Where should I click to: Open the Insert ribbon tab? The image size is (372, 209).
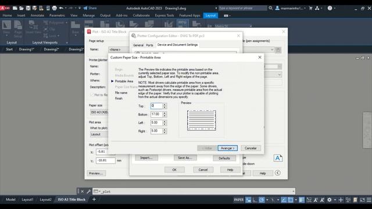pyautogui.click(x=21, y=16)
